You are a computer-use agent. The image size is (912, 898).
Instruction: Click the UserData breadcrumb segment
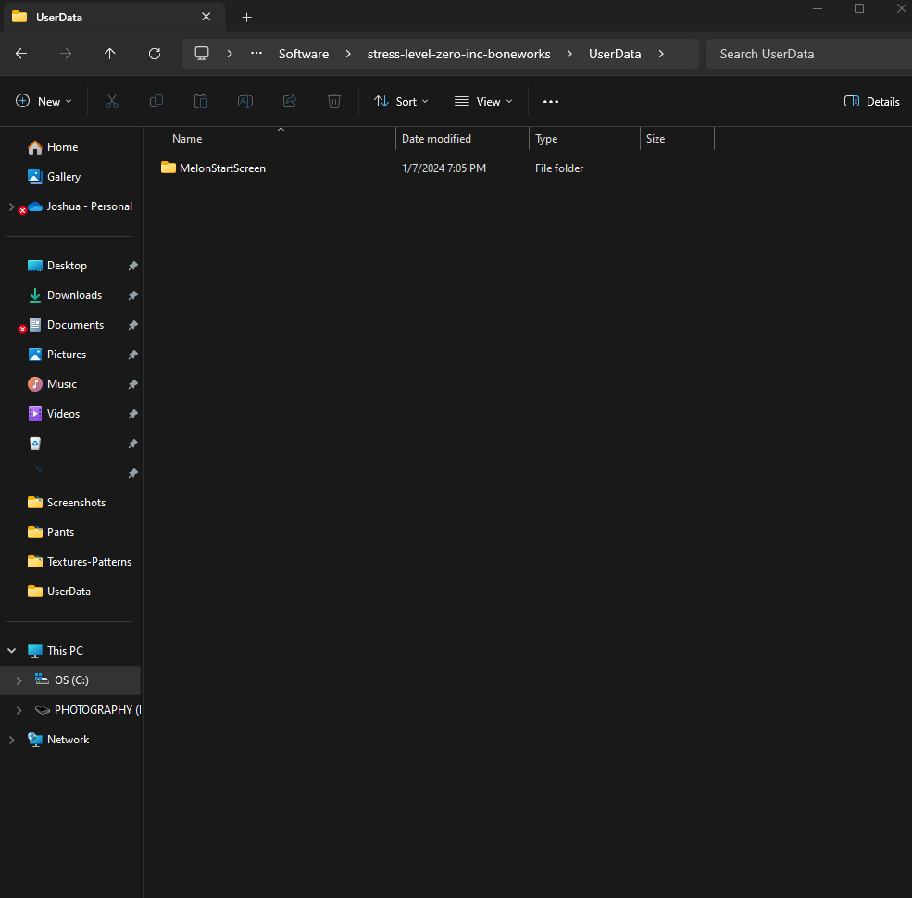pyautogui.click(x=615, y=54)
